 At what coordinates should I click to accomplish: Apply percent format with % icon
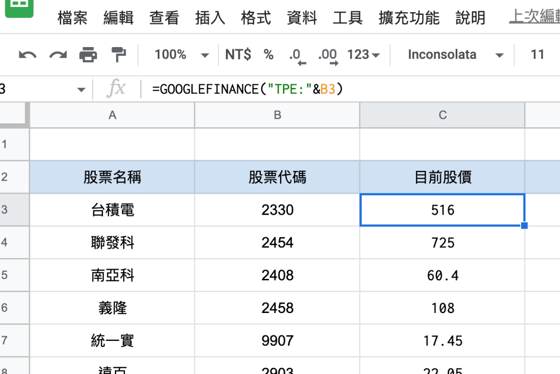pos(268,55)
